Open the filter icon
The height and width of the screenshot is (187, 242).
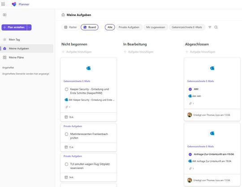tap(210, 27)
